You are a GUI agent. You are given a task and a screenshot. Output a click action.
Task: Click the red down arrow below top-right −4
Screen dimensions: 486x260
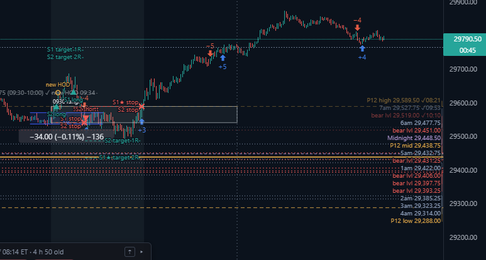pos(357,28)
